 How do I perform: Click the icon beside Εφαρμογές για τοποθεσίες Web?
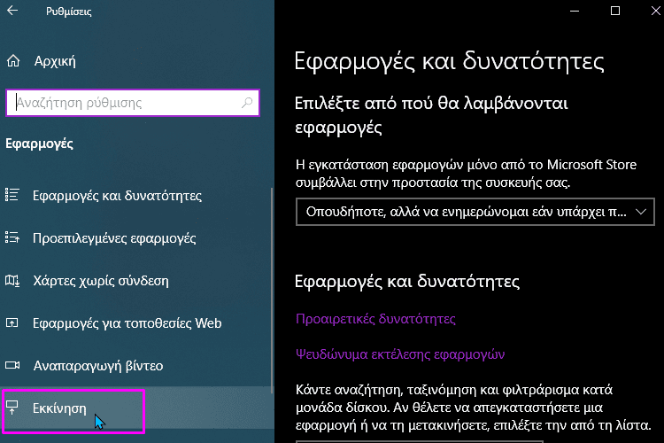pyautogui.click(x=12, y=323)
